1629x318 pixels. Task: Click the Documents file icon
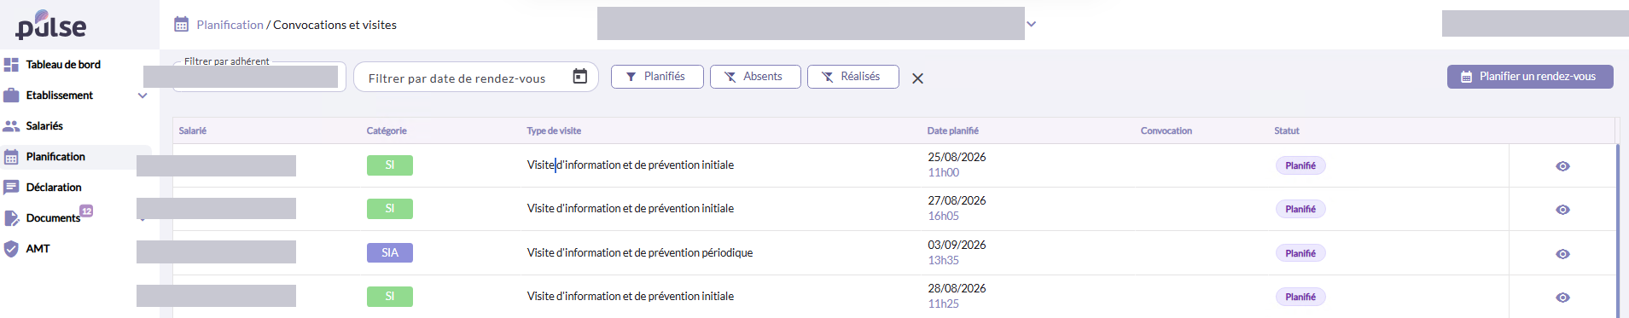pyautogui.click(x=12, y=218)
